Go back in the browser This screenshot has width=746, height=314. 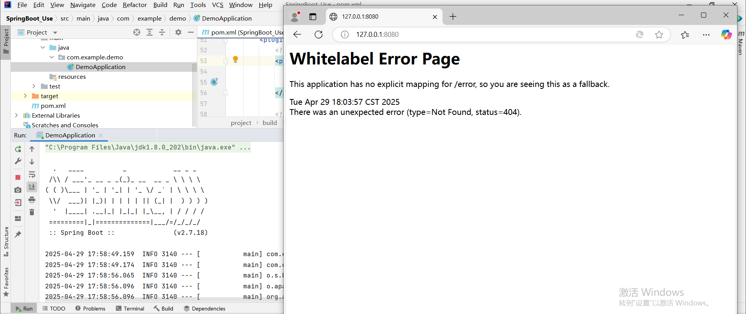(x=297, y=35)
